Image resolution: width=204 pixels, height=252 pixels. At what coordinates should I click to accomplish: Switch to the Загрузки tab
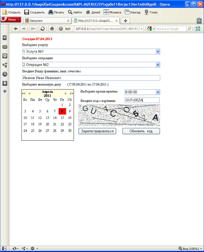point(47,21)
